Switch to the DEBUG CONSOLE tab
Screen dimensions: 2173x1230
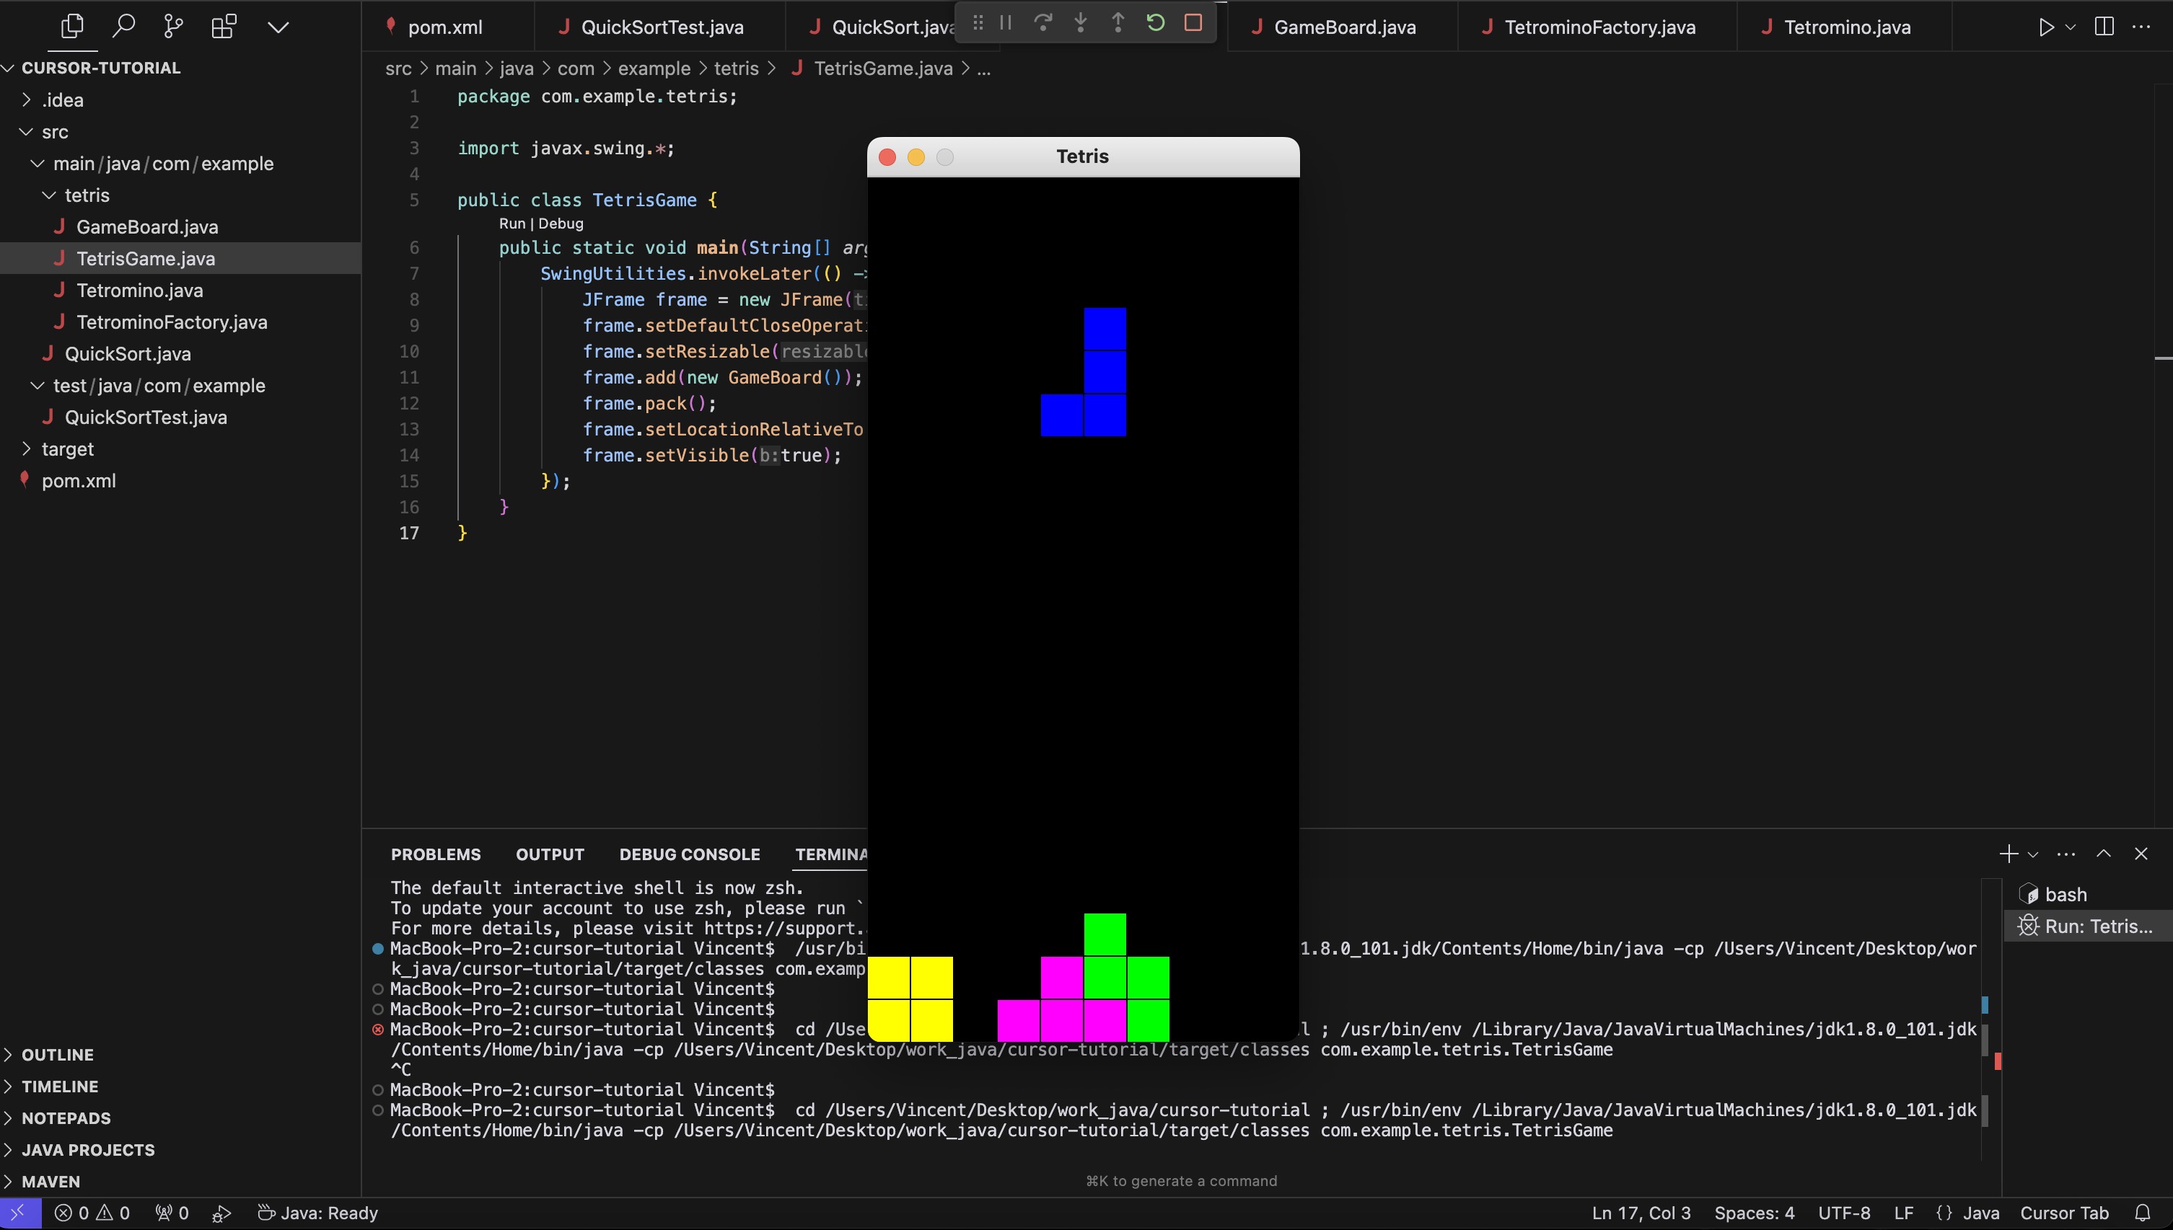click(689, 854)
